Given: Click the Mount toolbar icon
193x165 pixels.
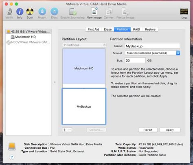Looking at the screenshot, I should [42, 12].
